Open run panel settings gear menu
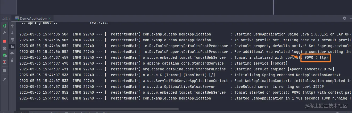The height and width of the screenshot is (113, 352). click(x=344, y=18)
